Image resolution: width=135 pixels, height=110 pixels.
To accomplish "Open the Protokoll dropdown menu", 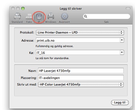I will (80, 32).
